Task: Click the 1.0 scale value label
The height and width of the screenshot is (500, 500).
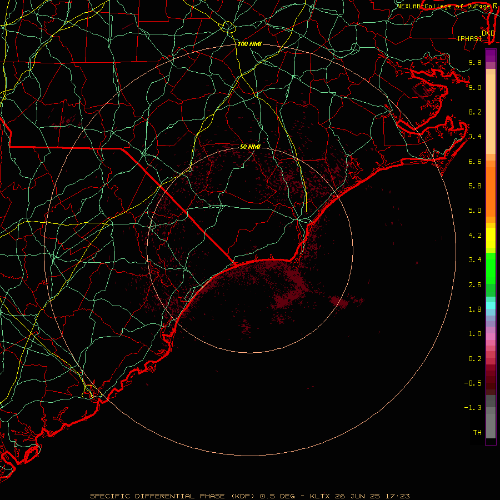Action: 475,334
